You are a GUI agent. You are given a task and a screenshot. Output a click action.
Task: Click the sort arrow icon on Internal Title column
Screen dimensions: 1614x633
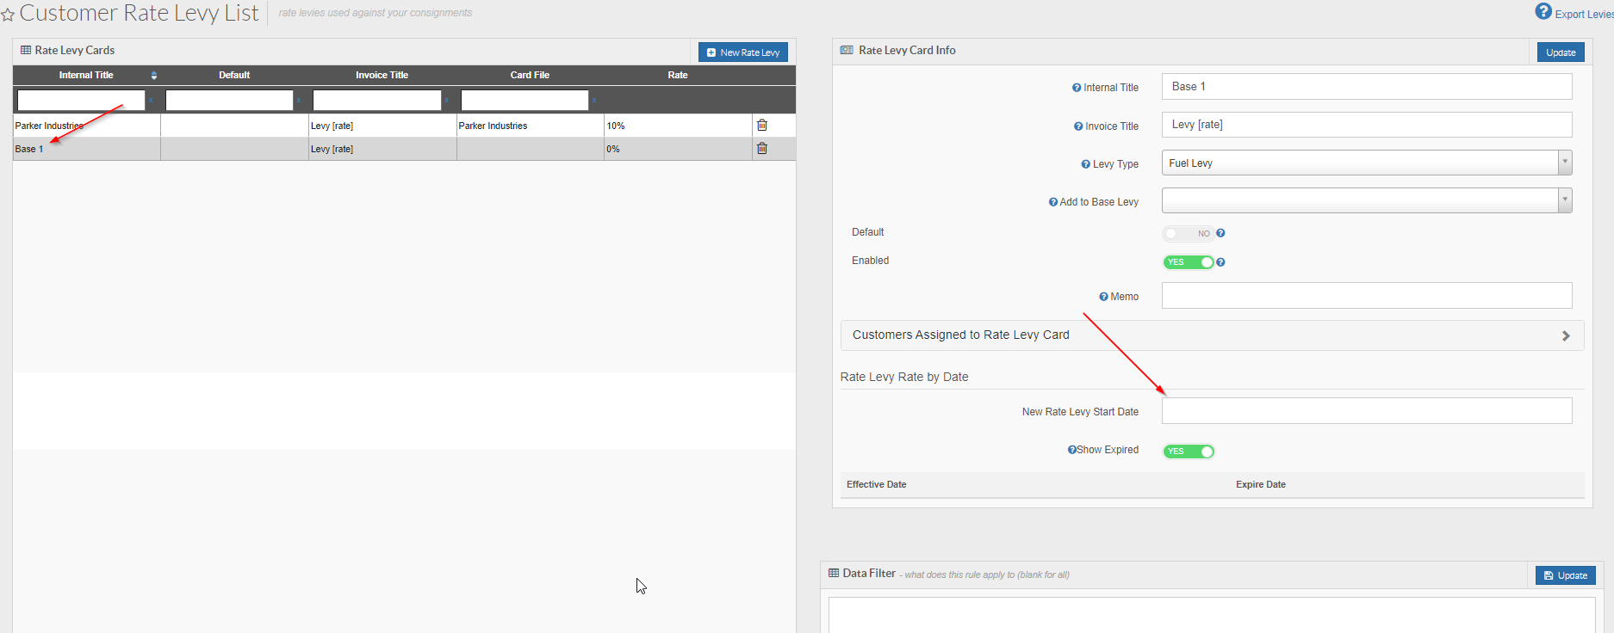[x=154, y=76]
